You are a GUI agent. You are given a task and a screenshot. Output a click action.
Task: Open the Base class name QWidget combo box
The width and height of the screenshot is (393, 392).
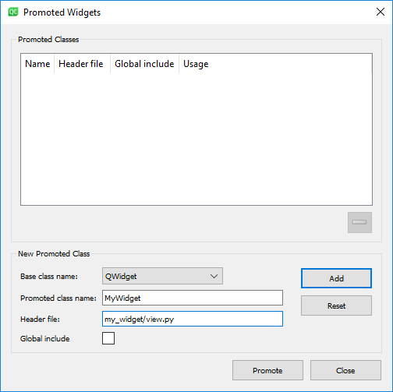[162, 276]
